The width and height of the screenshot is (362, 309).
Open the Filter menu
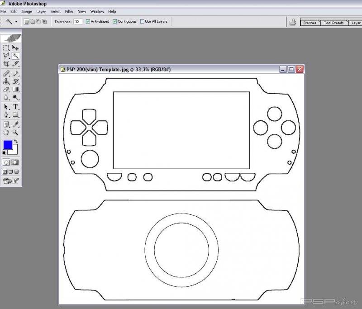pyautogui.click(x=69, y=11)
